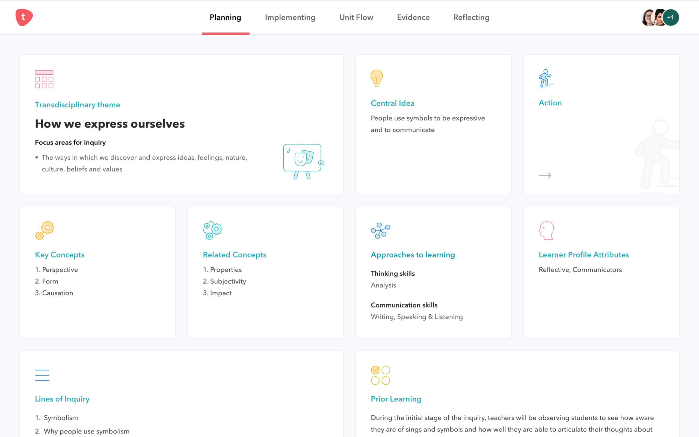Open the Unit Flow tab
Viewport: 699px width, 437px height.
[x=356, y=17]
